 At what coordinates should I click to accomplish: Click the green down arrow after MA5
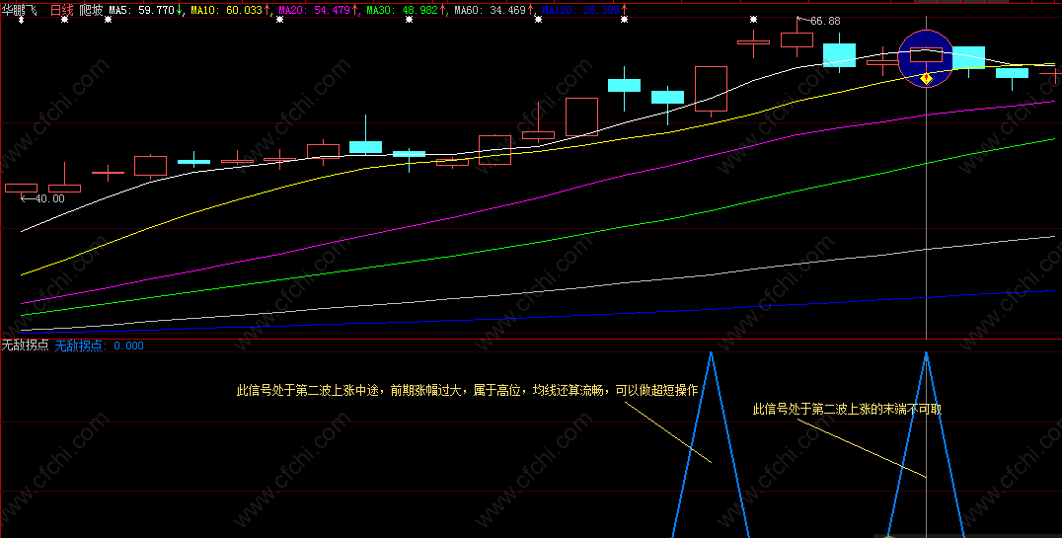point(179,10)
